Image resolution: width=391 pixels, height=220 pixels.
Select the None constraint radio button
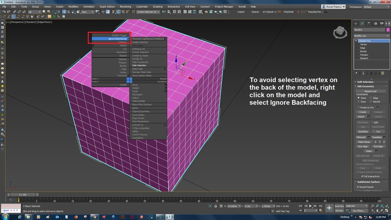[x=359, y=98]
